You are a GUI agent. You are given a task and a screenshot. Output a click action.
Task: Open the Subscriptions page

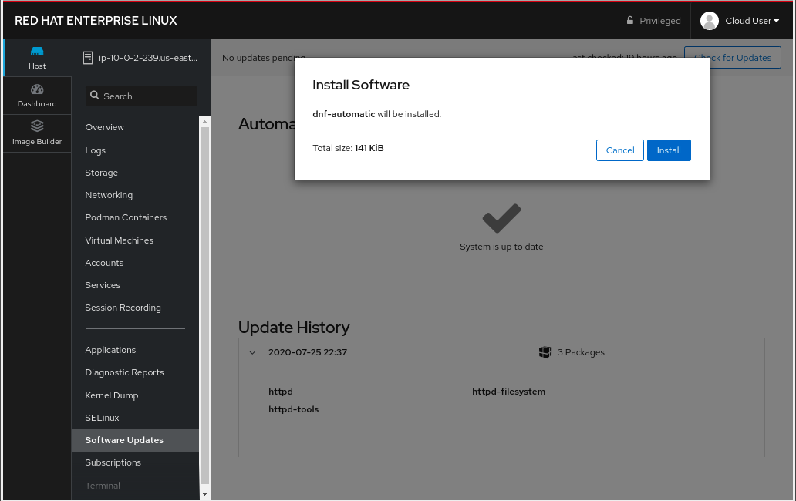(x=113, y=462)
